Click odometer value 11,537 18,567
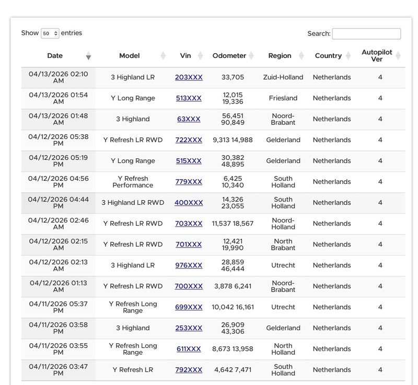418x385 pixels. pos(233,224)
